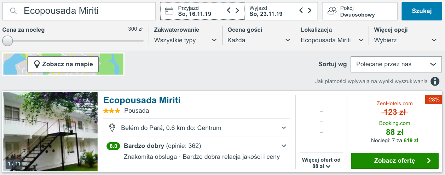The image size is (445, 175).
Task: Move check-out date one day later
Action: pos(310,11)
